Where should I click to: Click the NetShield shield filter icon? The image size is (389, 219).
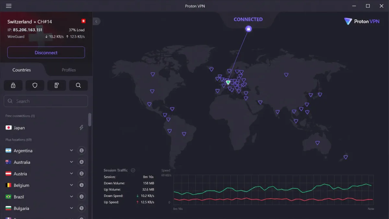click(35, 85)
